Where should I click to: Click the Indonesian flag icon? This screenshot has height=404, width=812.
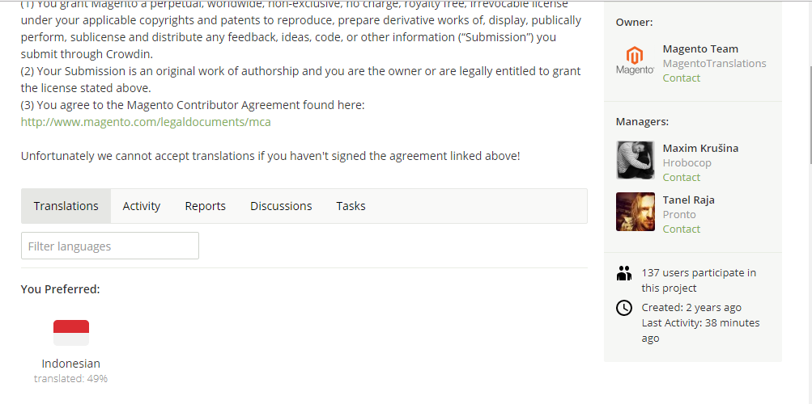coord(71,333)
